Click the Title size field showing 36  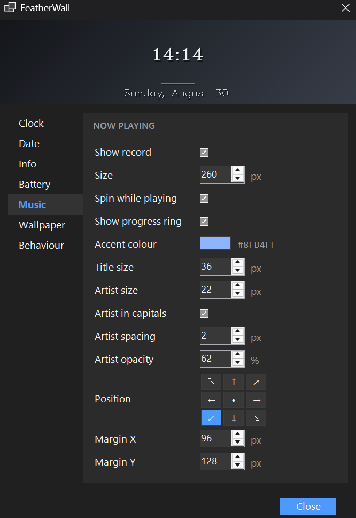216,266
